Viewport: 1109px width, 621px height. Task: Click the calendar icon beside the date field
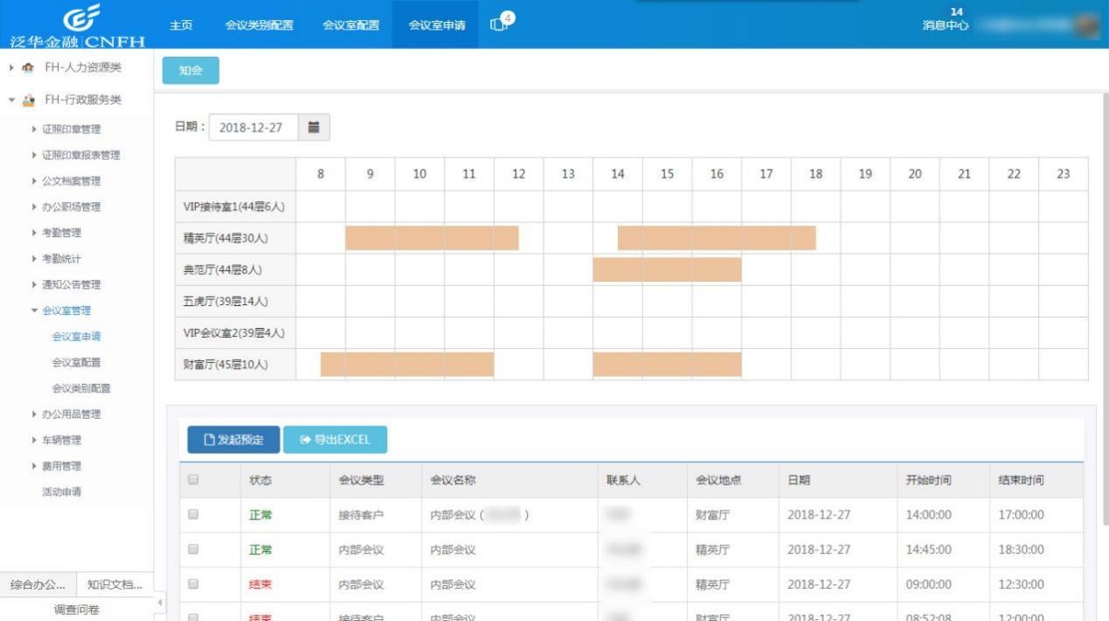coord(312,127)
